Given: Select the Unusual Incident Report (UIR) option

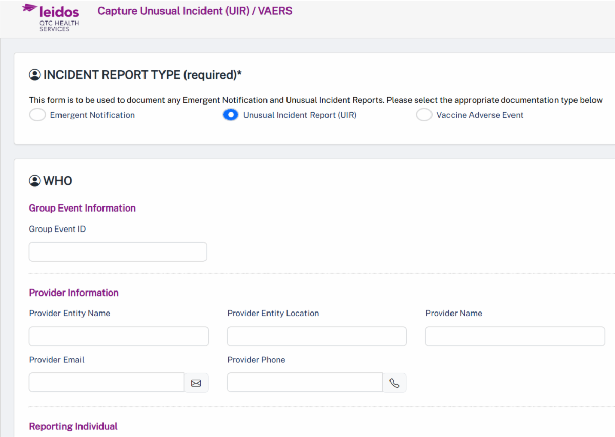Looking at the screenshot, I should pos(231,115).
